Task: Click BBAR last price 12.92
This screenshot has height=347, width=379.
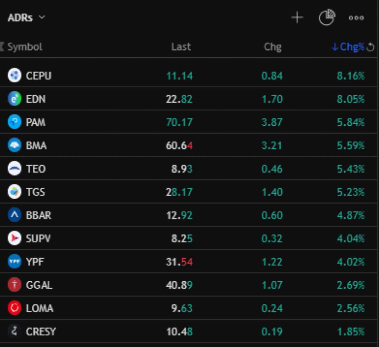Action: pos(179,215)
